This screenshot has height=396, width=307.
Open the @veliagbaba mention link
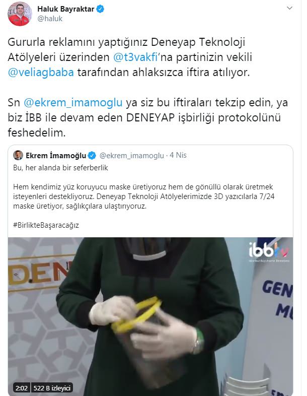point(41,72)
